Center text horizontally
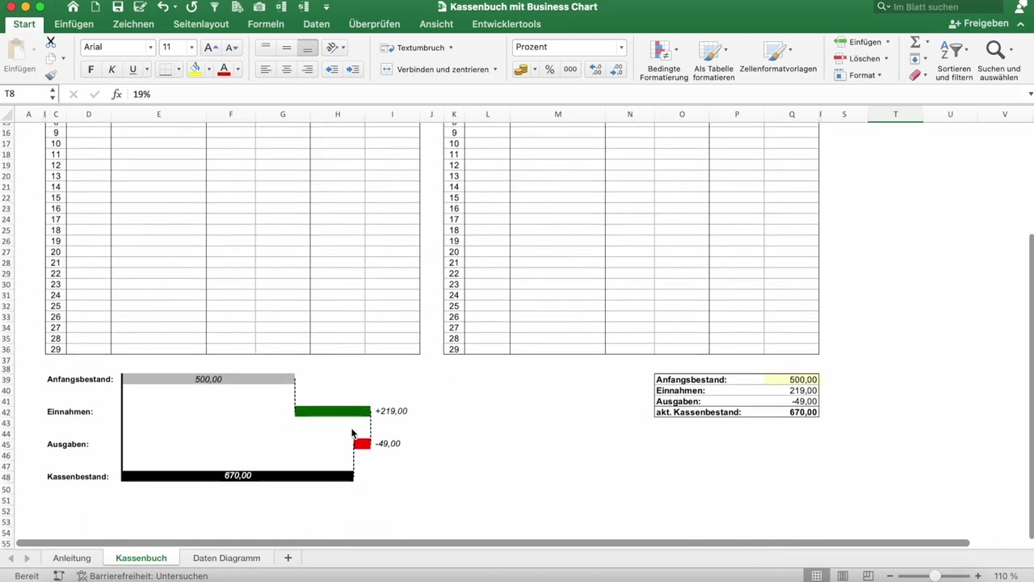The image size is (1034, 582). pos(286,70)
